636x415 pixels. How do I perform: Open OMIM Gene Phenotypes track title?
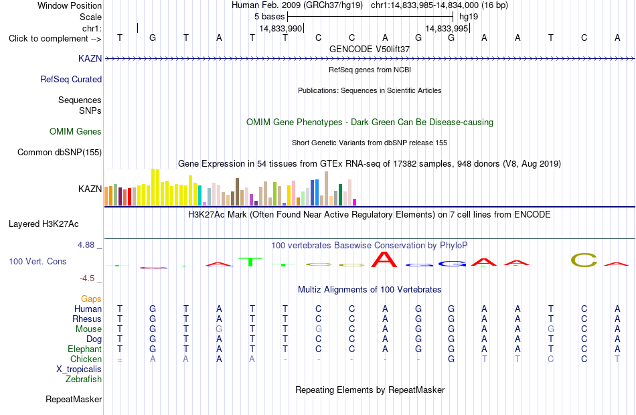(370, 122)
